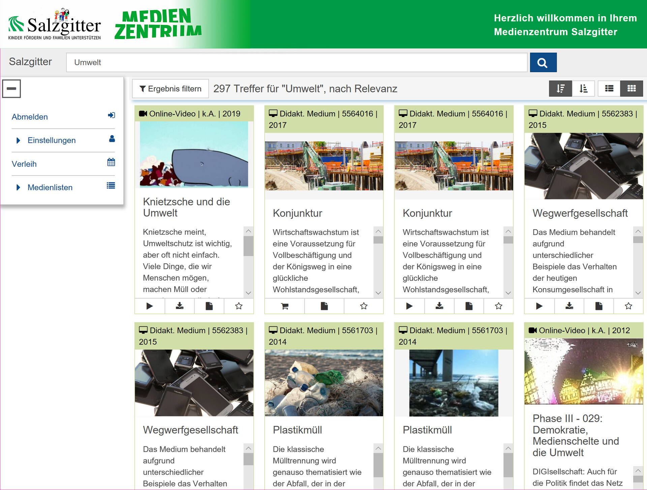Play the Knietzsche und die Umwelt video
Image resolution: width=647 pixels, height=490 pixels.
point(150,306)
